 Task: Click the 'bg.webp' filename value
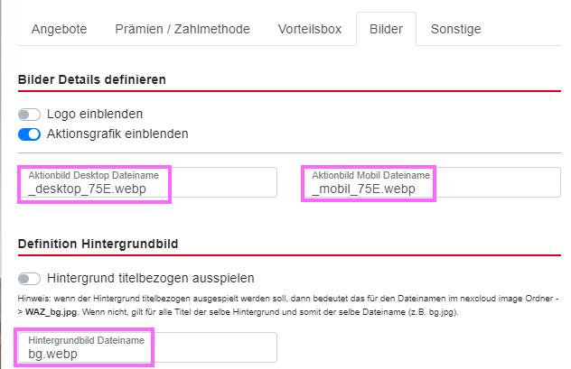[x=53, y=355]
